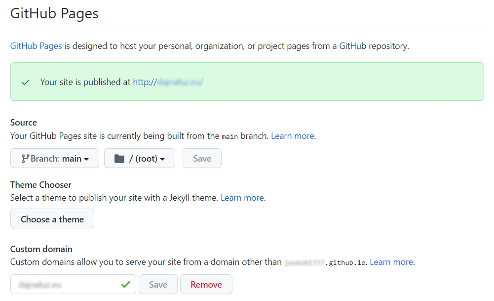The image size is (494, 301).
Task: Click green checkmark in custom domain field
Action: pos(126,284)
